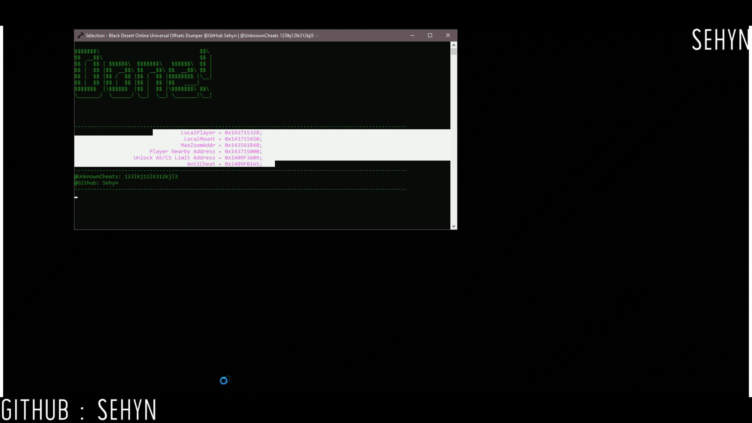The width and height of the screenshot is (752, 423).
Task: Click the Unlock AS/CS Limit Address value
Action: 242,157
